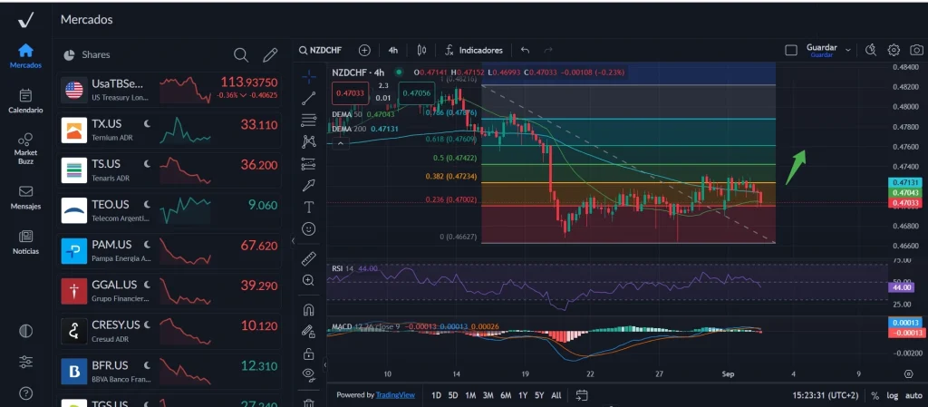Select the ruler measure tool
This screenshot has width=928, height=407.
click(x=308, y=258)
